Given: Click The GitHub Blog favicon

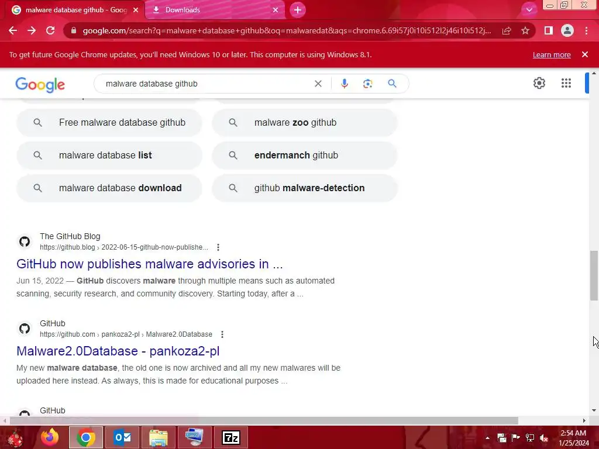Looking at the screenshot, I should [x=25, y=241].
